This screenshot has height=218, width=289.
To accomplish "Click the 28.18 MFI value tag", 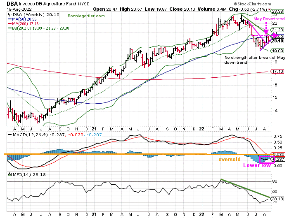I will (x=277, y=199).
